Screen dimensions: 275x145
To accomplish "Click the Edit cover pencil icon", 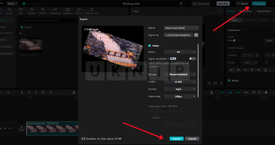I will pos(85,29).
